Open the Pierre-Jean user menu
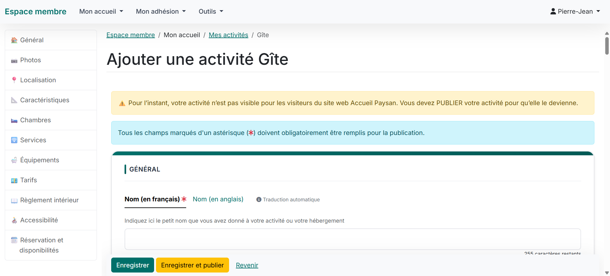610x276 pixels. [x=575, y=11]
